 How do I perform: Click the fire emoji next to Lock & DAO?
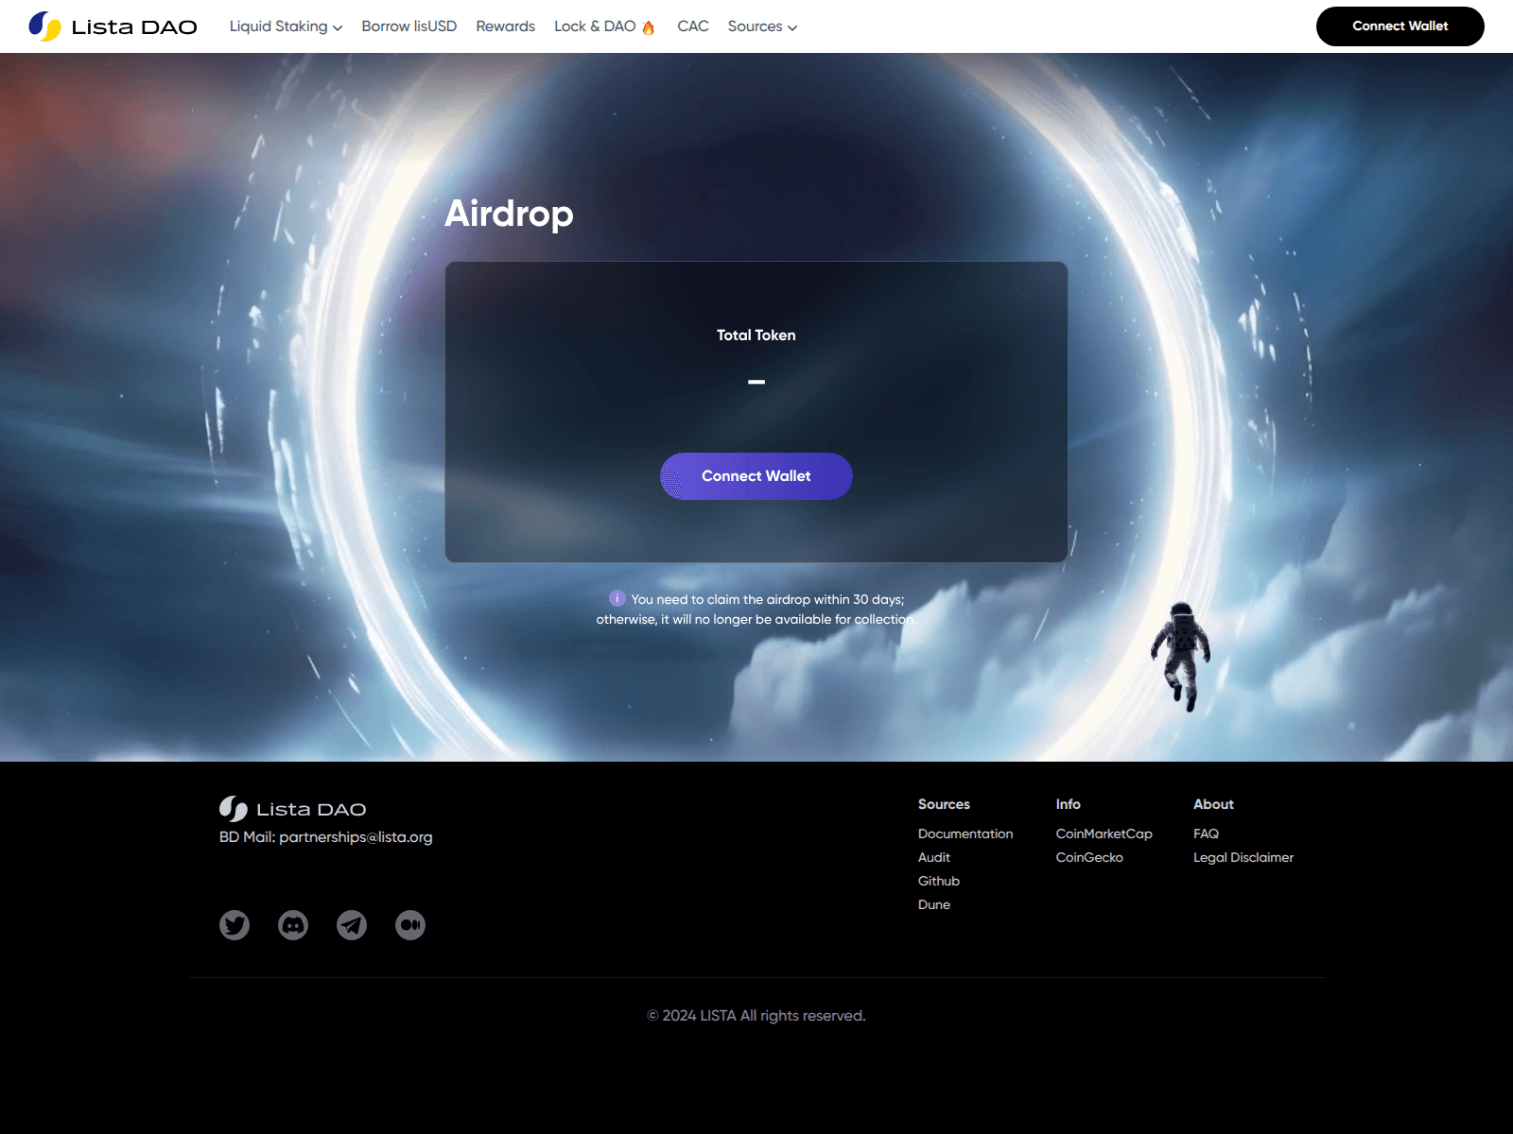(x=647, y=26)
